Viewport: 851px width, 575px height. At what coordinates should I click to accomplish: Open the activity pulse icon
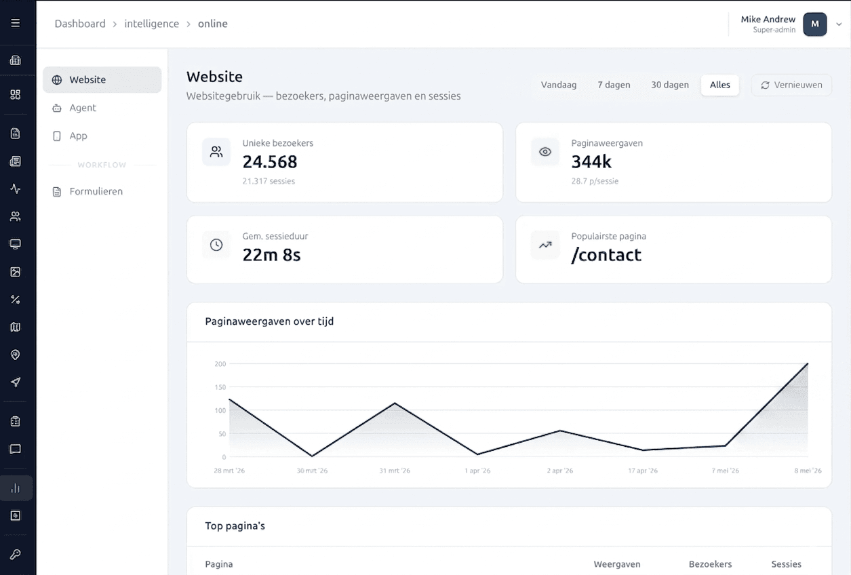coord(16,189)
